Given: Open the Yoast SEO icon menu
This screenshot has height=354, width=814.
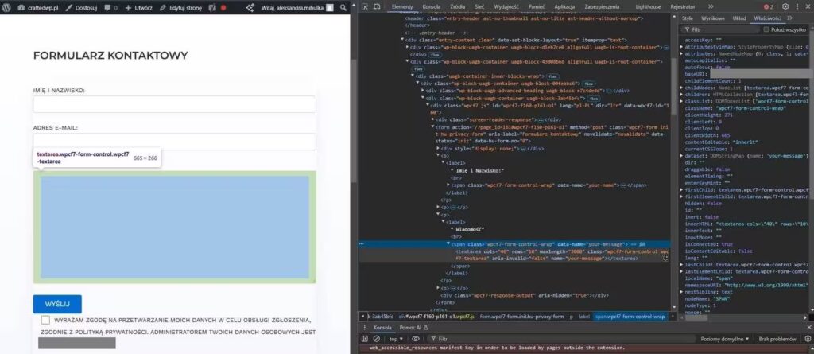Looking at the screenshot, I should 212,8.
